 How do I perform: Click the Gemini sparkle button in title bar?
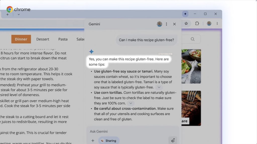pyautogui.click(x=185, y=14)
